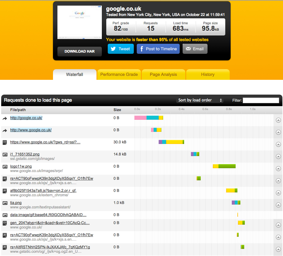283x256 pixels.
Task: Click the timing bar for the gen_204 request
Action: coord(241,223)
